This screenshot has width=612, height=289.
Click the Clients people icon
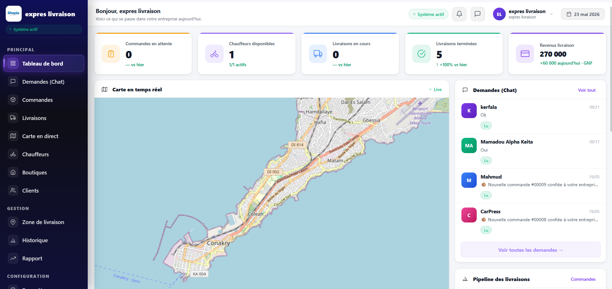click(x=13, y=190)
